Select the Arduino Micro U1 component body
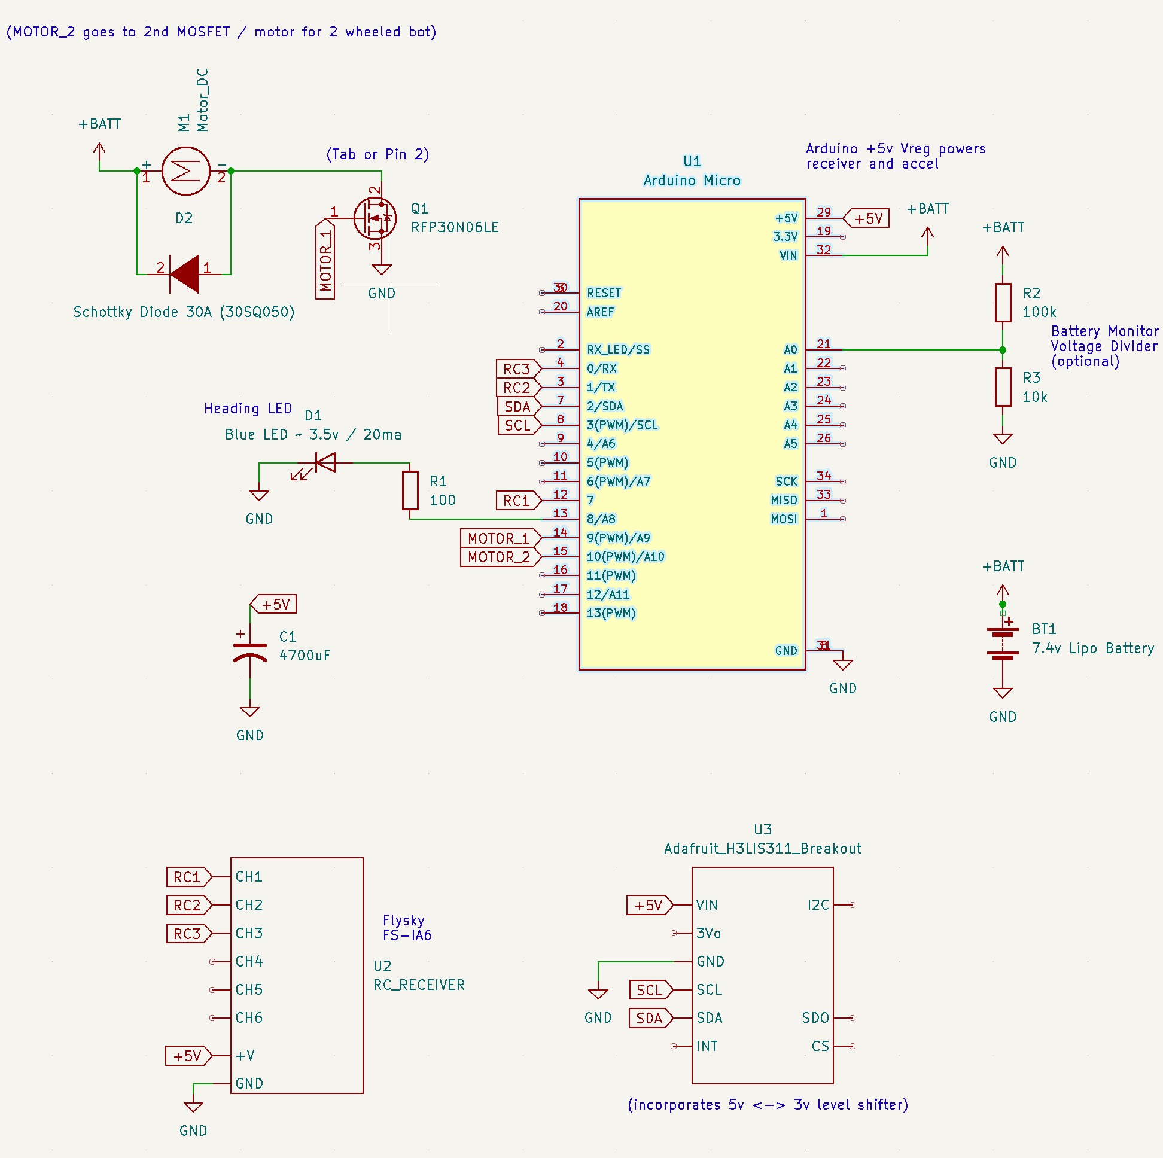Screen dimensions: 1163x1158 [692, 433]
